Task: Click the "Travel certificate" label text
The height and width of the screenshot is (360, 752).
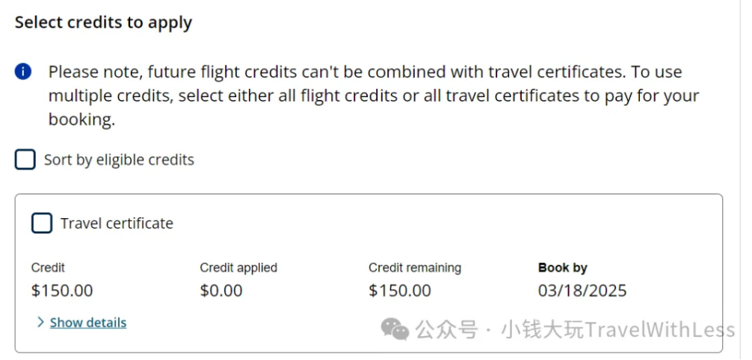Action: [x=117, y=223]
